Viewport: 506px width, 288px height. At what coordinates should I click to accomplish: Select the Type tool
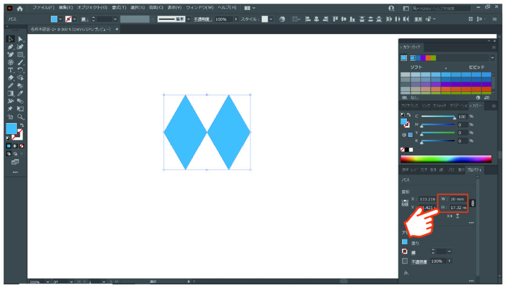10,70
